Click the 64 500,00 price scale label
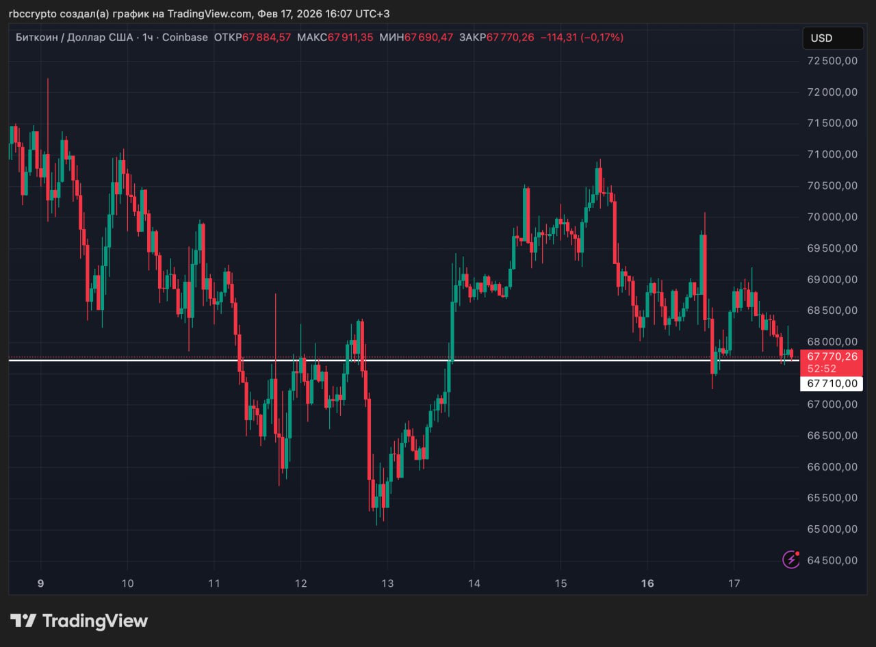Image resolution: width=876 pixels, height=647 pixels. 832,560
